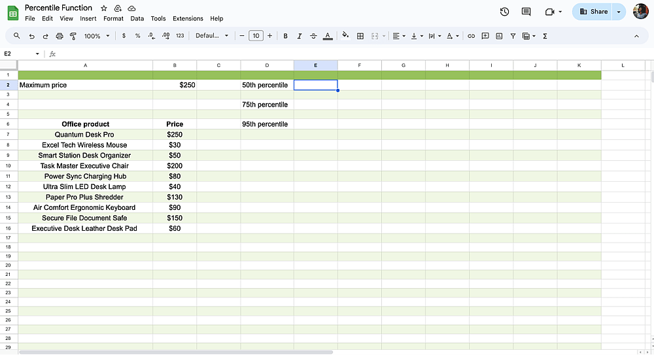This screenshot has width=654, height=355.
Task: Open the Extensions menu
Action: pyautogui.click(x=188, y=19)
